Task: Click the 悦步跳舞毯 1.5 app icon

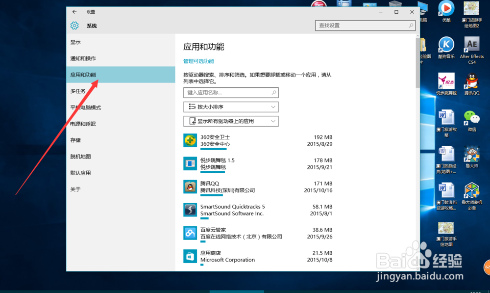Action: tap(190, 163)
